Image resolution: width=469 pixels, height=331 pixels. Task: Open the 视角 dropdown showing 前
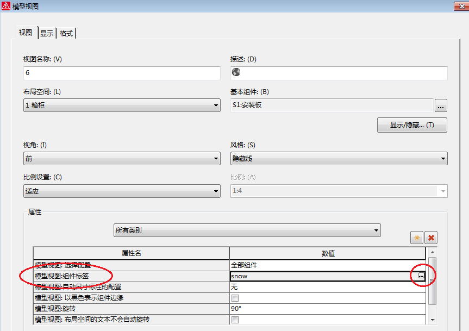pyautogui.click(x=216, y=158)
